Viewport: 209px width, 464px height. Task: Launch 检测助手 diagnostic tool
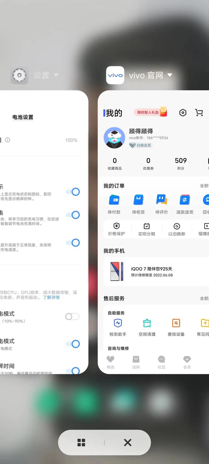118,328
